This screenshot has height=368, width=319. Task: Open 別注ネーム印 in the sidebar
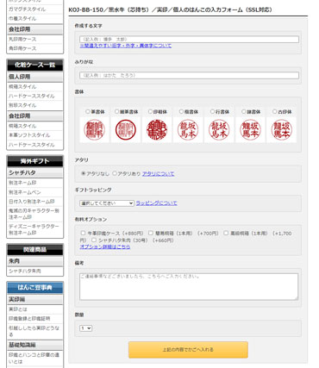[x=22, y=183]
